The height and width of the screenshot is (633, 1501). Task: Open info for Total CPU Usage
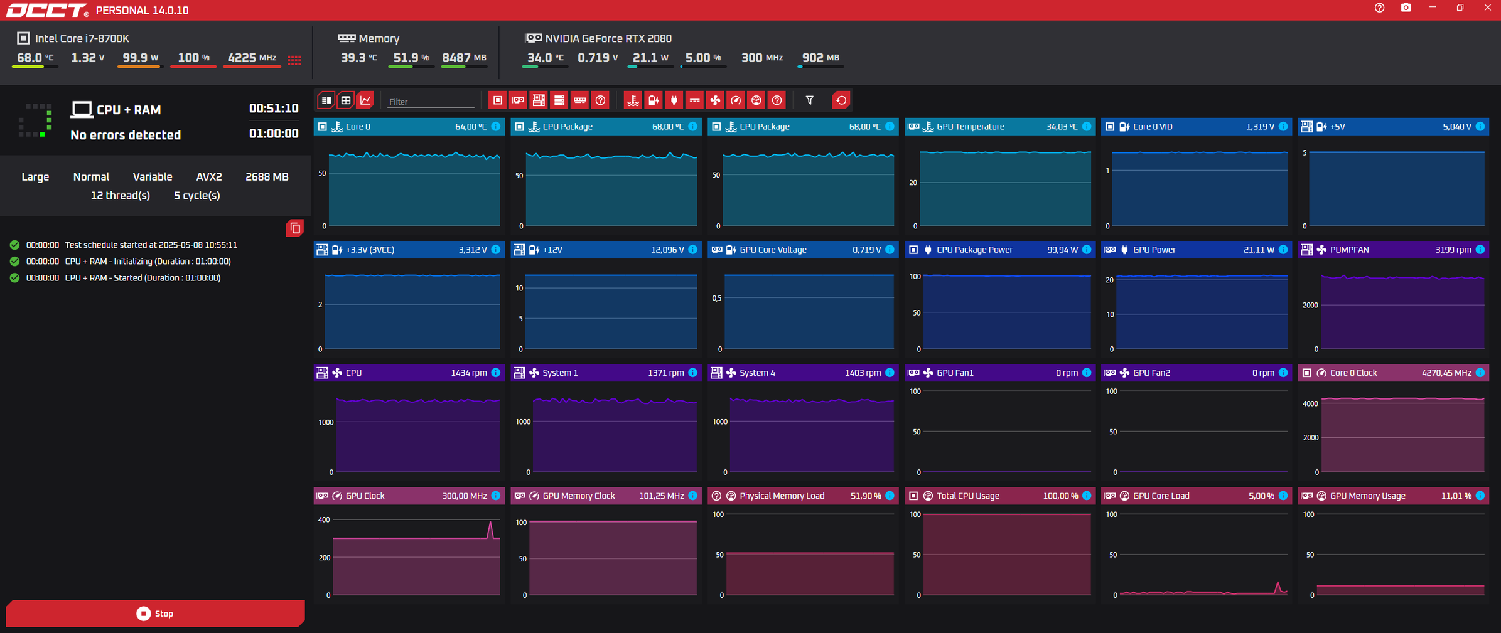1087,496
